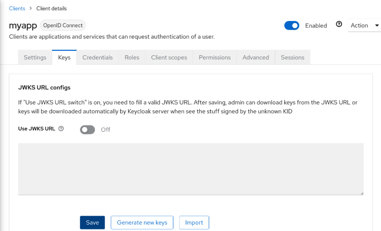Click the help icon next to Enabled

click(339, 24)
